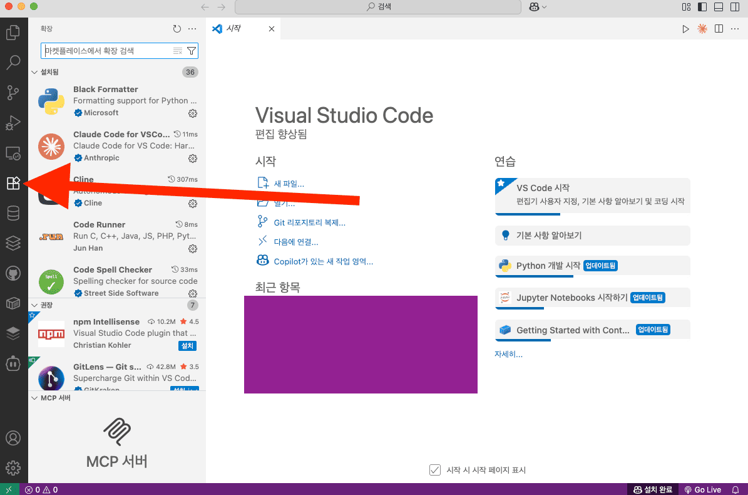Go forward using the title bar arrow
Image resolution: width=748 pixels, height=495 pixels.
222,7
